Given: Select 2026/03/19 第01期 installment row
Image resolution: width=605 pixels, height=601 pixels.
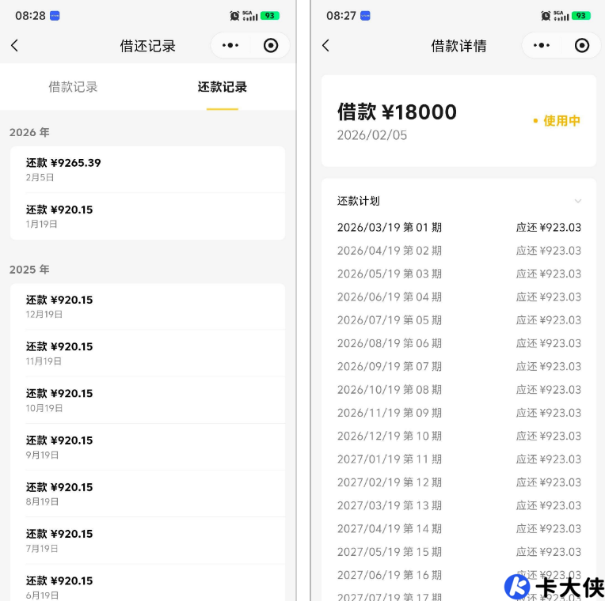Looking at the screenshot, I should (459, 228).
